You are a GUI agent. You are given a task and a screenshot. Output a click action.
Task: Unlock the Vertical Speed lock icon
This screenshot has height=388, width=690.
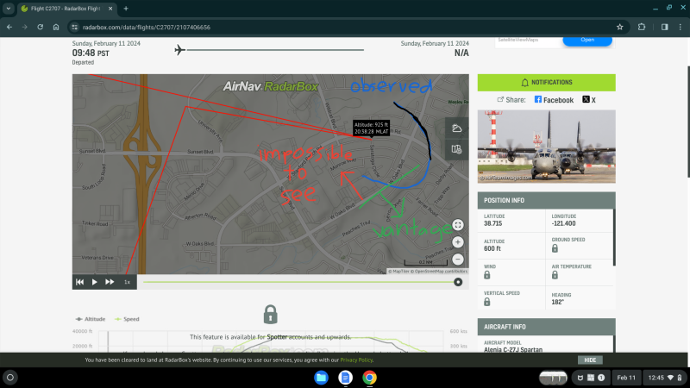tap(486, 302)
